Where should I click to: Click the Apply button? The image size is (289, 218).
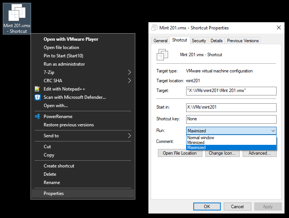(268, 207)
